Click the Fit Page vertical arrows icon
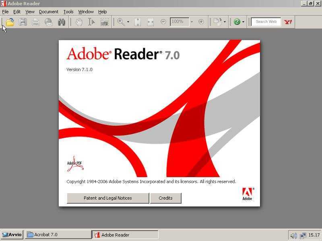Image resolution: width=322 pixels, height=241 pixels. (138, 22)
